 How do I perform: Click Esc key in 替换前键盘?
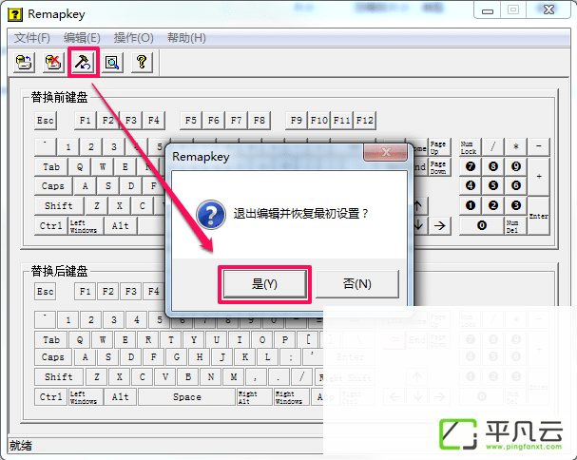tap(46, 121)
